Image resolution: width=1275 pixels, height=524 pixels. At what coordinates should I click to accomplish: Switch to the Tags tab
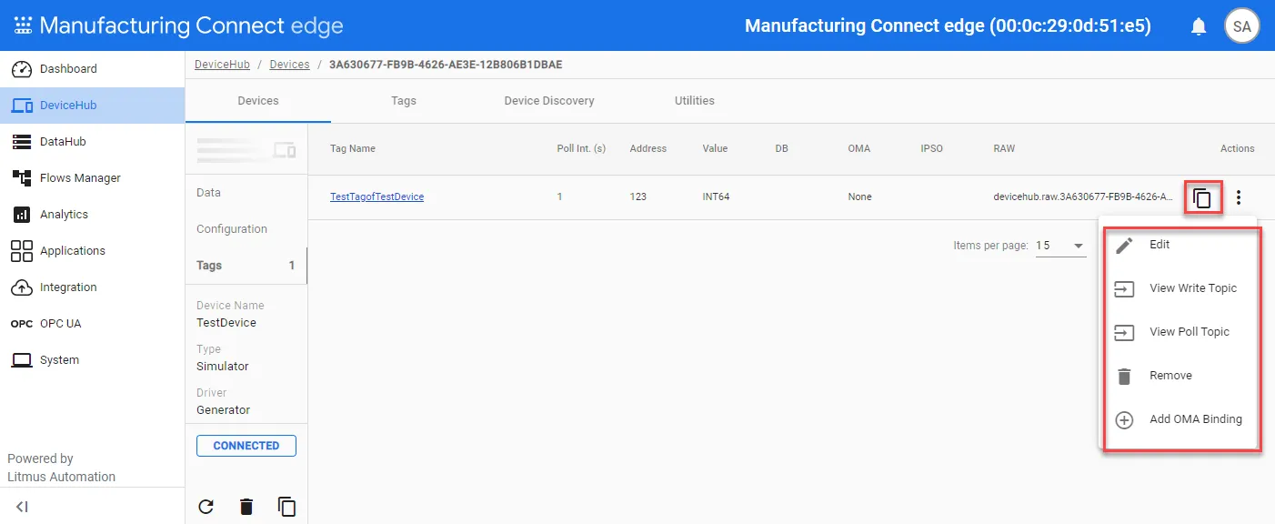tap(404, 101)
